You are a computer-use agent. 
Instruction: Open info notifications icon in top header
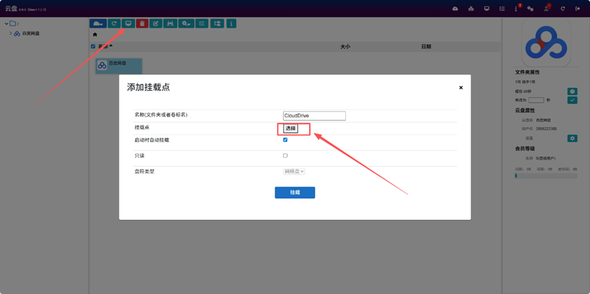point(517,8)
